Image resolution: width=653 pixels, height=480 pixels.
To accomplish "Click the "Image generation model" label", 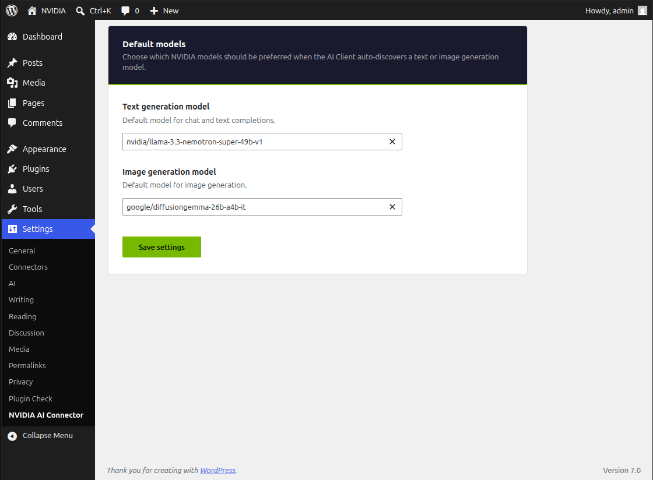I will (x=169, y=172).
